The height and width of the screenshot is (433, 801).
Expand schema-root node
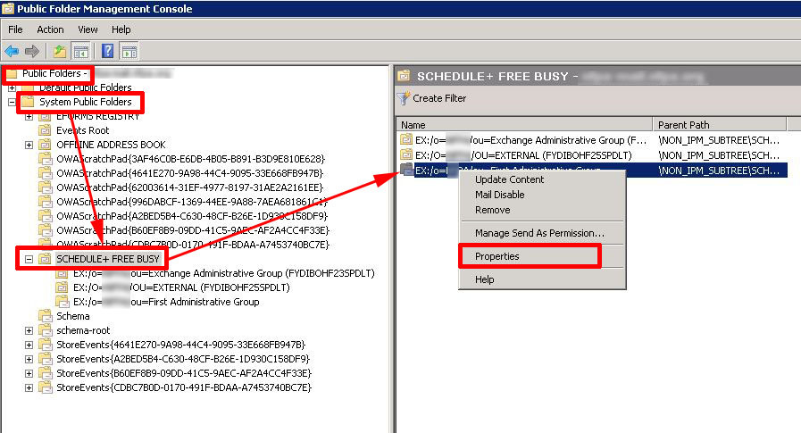pos(29,331)
